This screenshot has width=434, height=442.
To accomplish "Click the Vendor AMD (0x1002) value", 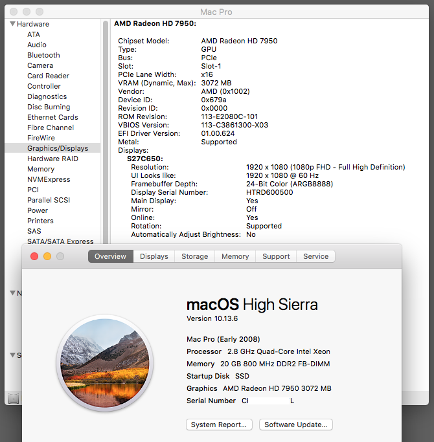I will (225, 91).
